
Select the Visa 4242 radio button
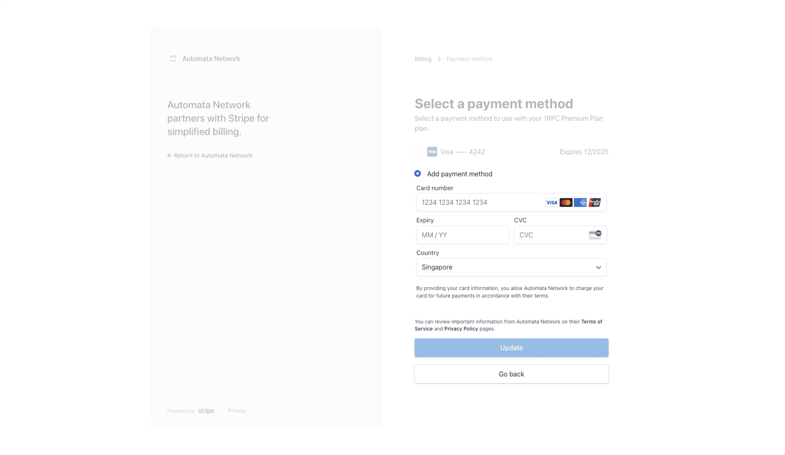point(418,152)
